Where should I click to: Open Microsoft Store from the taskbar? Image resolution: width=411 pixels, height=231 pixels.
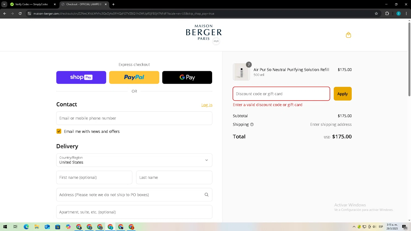click(x=58, y=227)
